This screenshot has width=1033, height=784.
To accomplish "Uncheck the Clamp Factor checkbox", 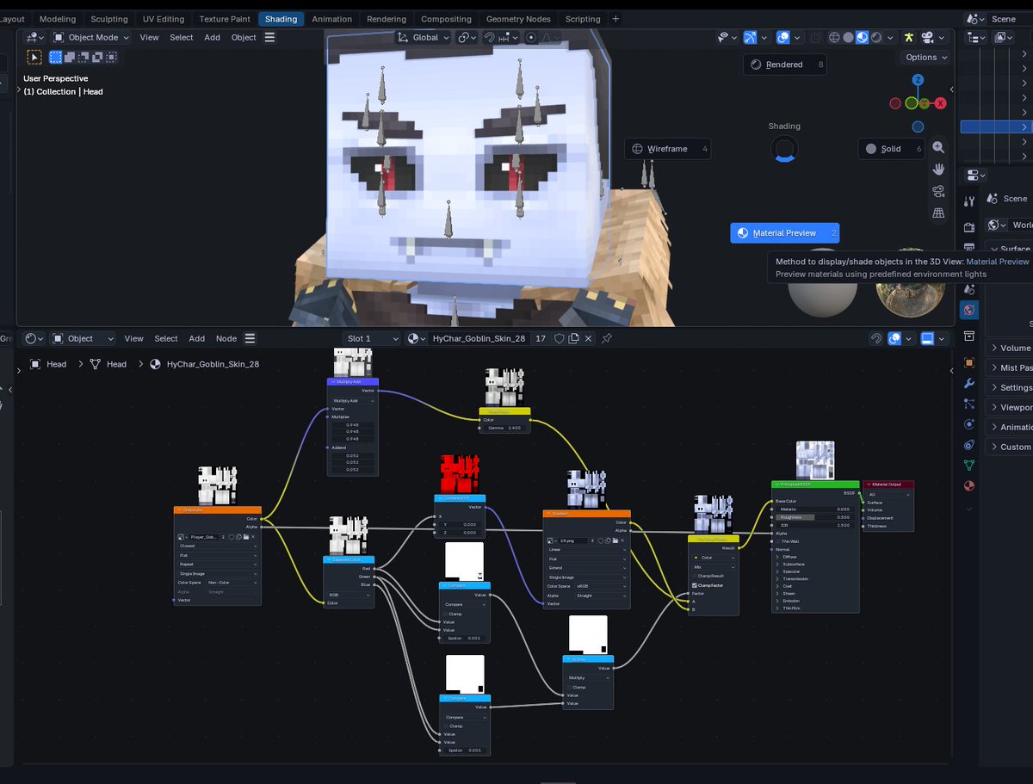I will 695,585.
